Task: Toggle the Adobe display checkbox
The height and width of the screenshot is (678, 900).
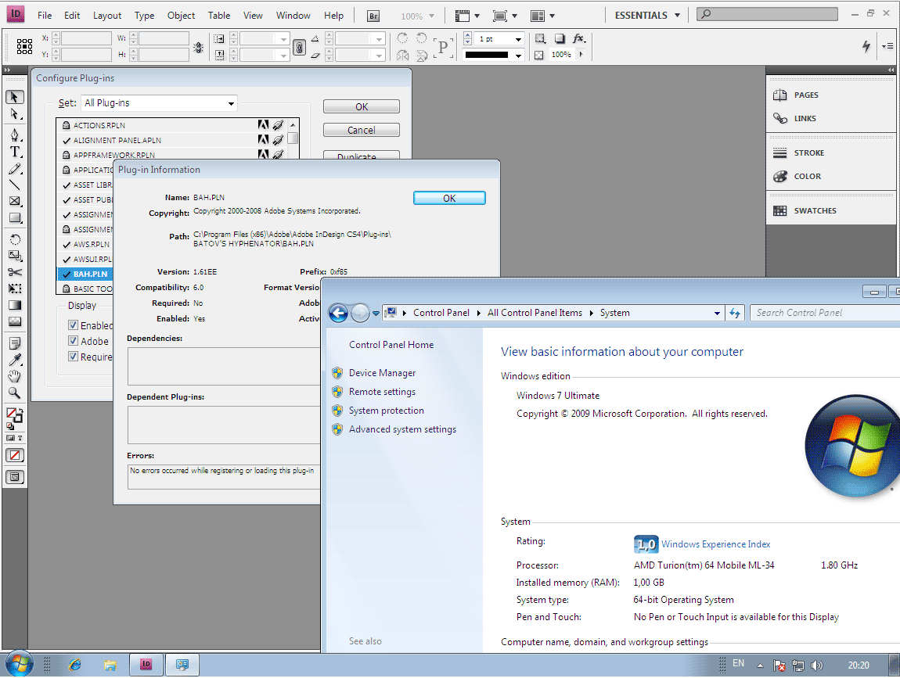Action: [x=74, y=341]
